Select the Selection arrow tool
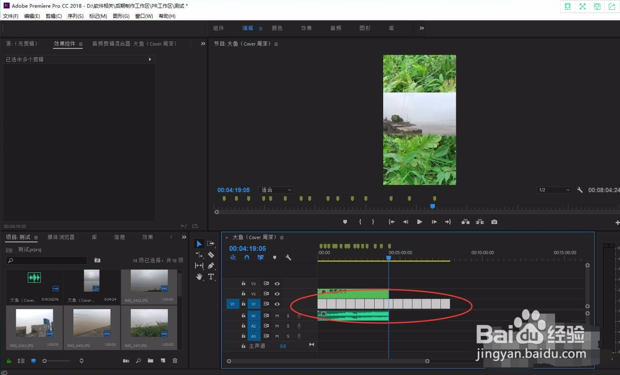620x375 pixels. coord(200,244)
